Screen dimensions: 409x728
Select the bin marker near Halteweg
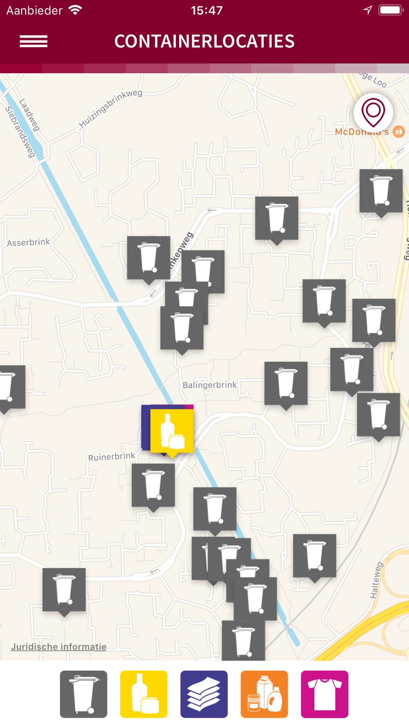click(x=315, y=557)
